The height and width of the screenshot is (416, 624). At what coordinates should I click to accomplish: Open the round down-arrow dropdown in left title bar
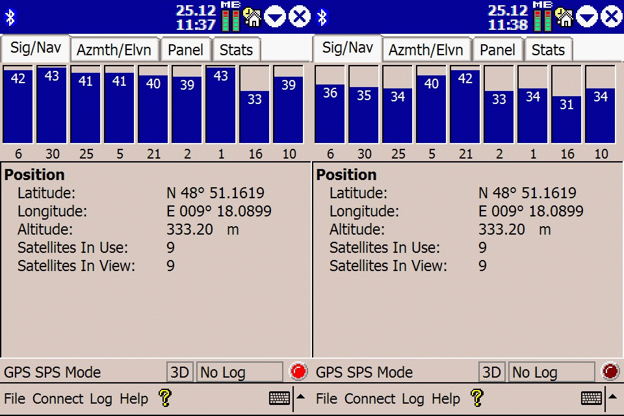[274, 16]
